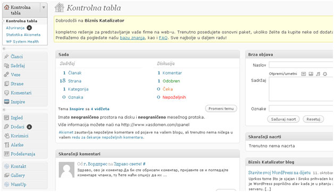Screen dimensions: 334x192
Task: Click the Sačuvaj nacrt button
Action: 283,119
